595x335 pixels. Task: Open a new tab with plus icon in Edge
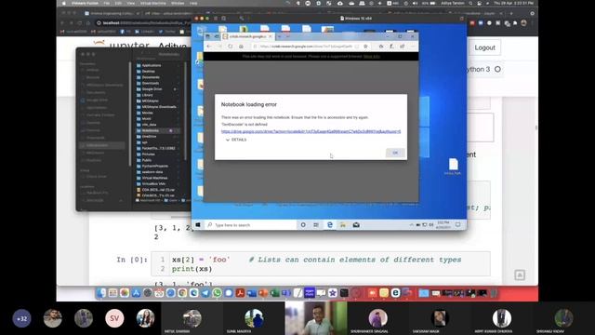[279, 36]
